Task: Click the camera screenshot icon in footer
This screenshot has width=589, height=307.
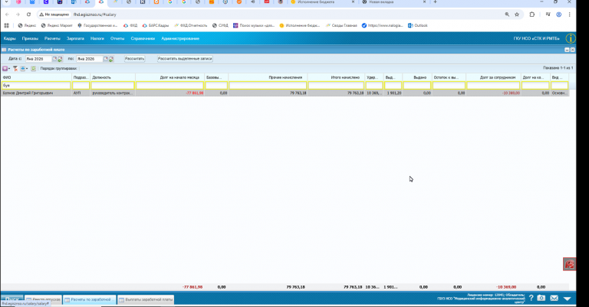Action: (541, 298)
